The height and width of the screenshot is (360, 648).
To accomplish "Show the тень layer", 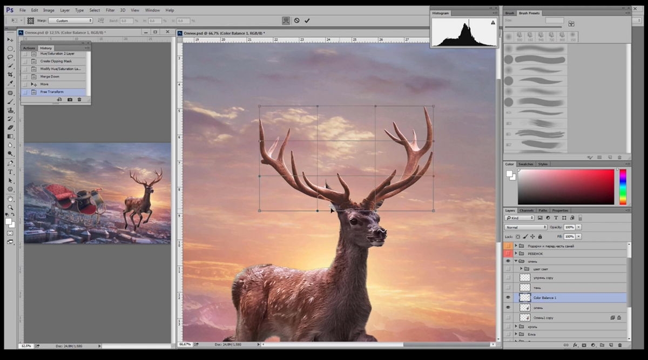I will (508, 288).
